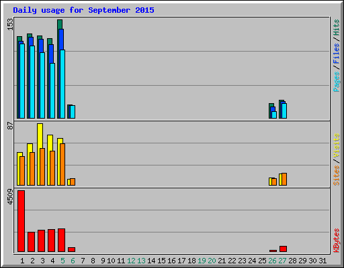Image resolution: width=344 pixels, height=268 pixels.
Task: Click the orange Sites bar for day 3
Action: [42, 167]
